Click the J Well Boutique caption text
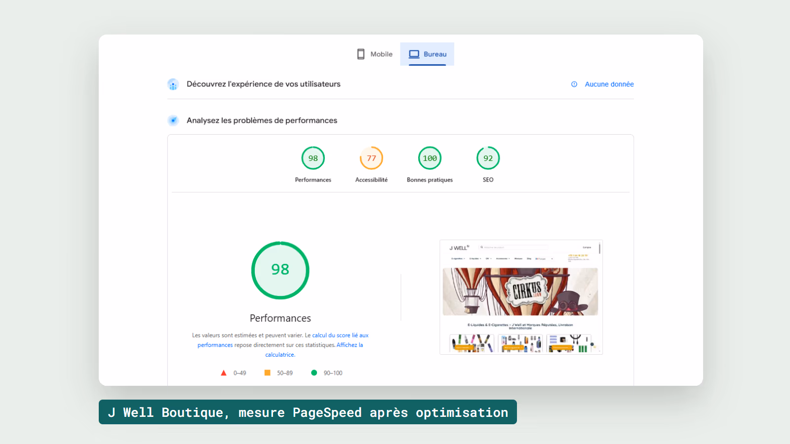 click(x=308, y=412)
